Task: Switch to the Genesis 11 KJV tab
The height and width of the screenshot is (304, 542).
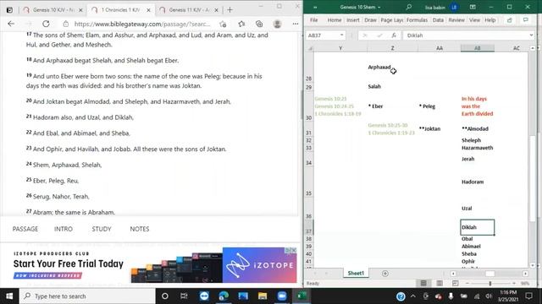Action: (x=190, y=10)
